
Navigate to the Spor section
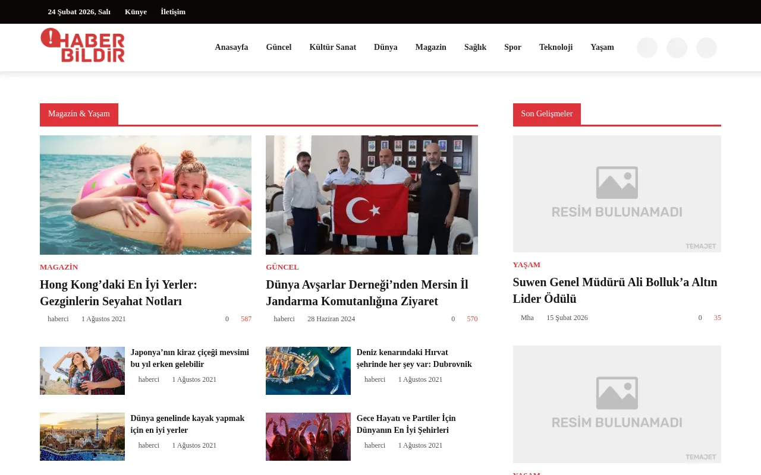(x=512, y=47)
